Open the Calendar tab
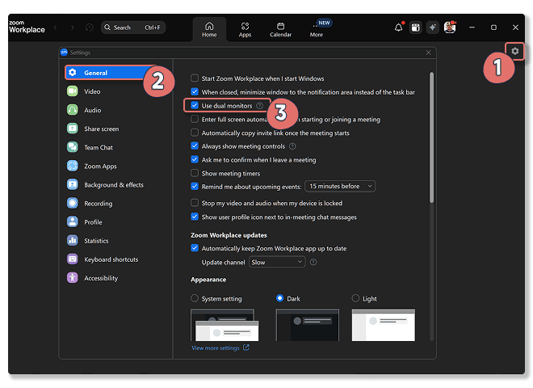The height and width of the screenshot is (388, 533). [280, 29]
